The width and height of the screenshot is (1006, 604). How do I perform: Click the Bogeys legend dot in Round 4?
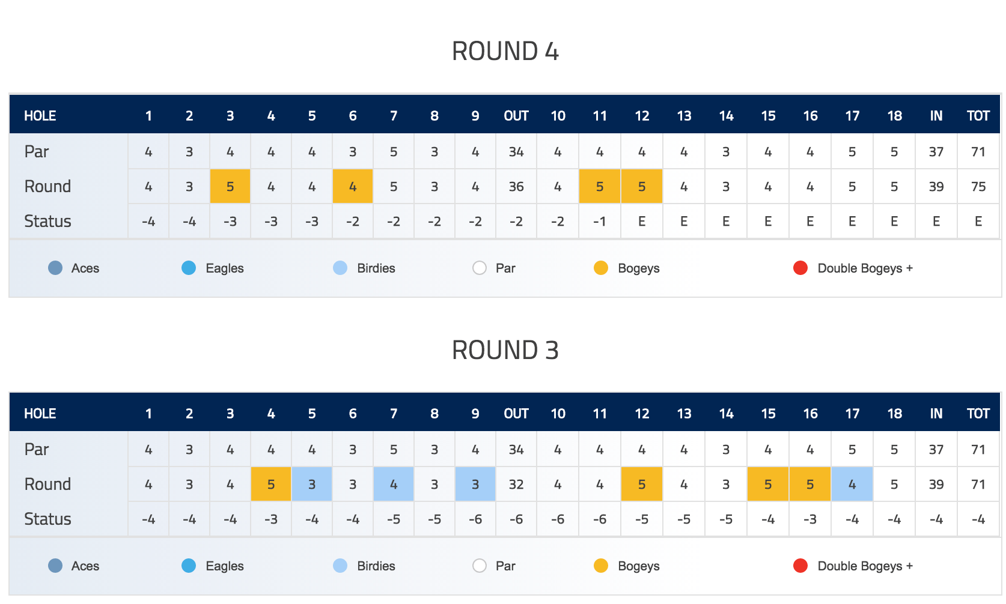[601, 268]
